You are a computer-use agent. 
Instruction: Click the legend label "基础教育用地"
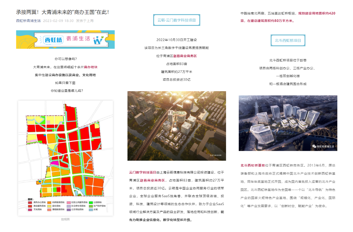[x=58, y=210]
